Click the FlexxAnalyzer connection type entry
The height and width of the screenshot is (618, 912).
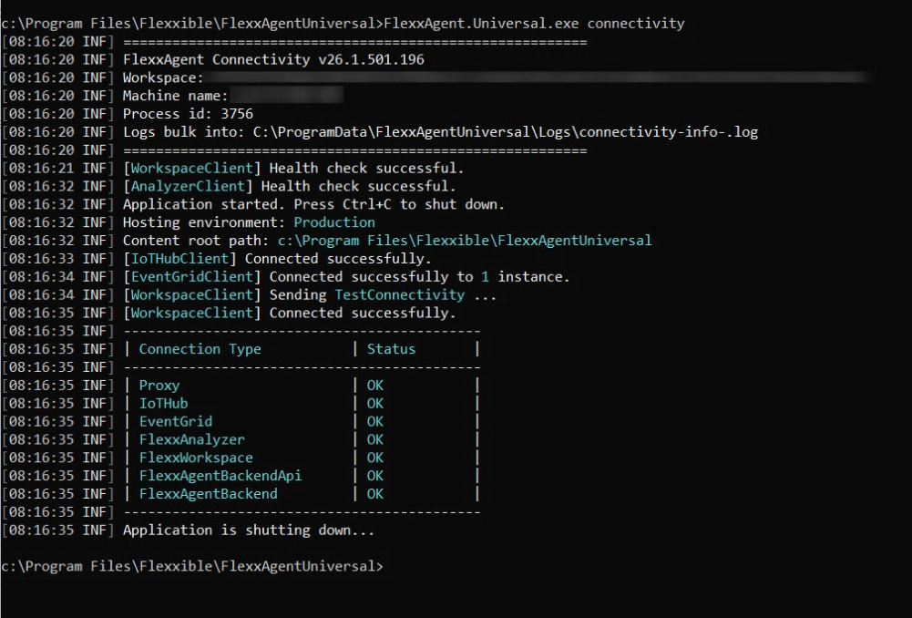(191, 439)
